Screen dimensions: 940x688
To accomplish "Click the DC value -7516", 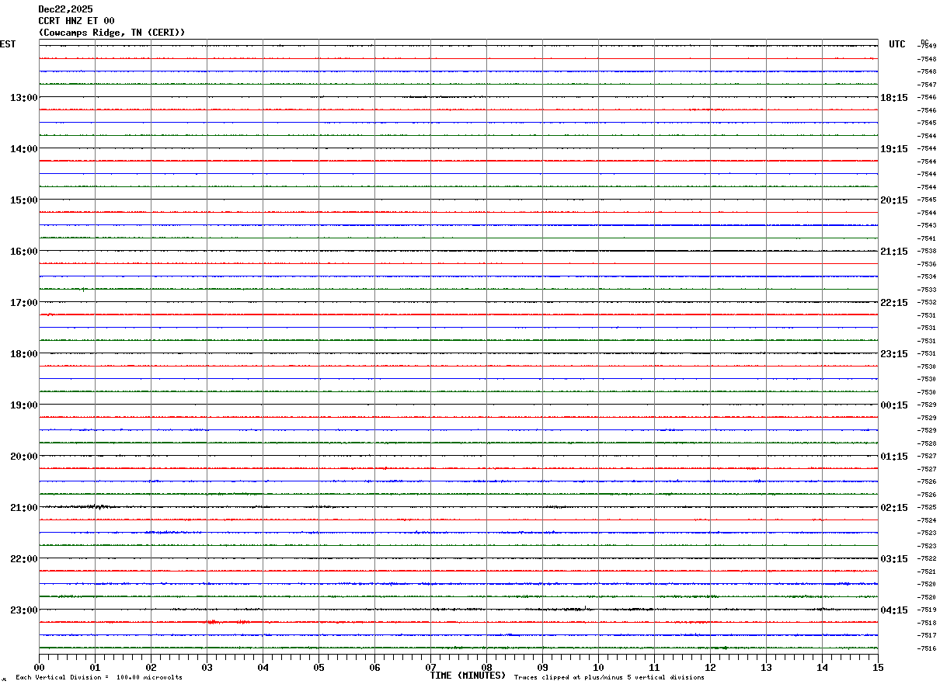I will [x=926, y=648].
